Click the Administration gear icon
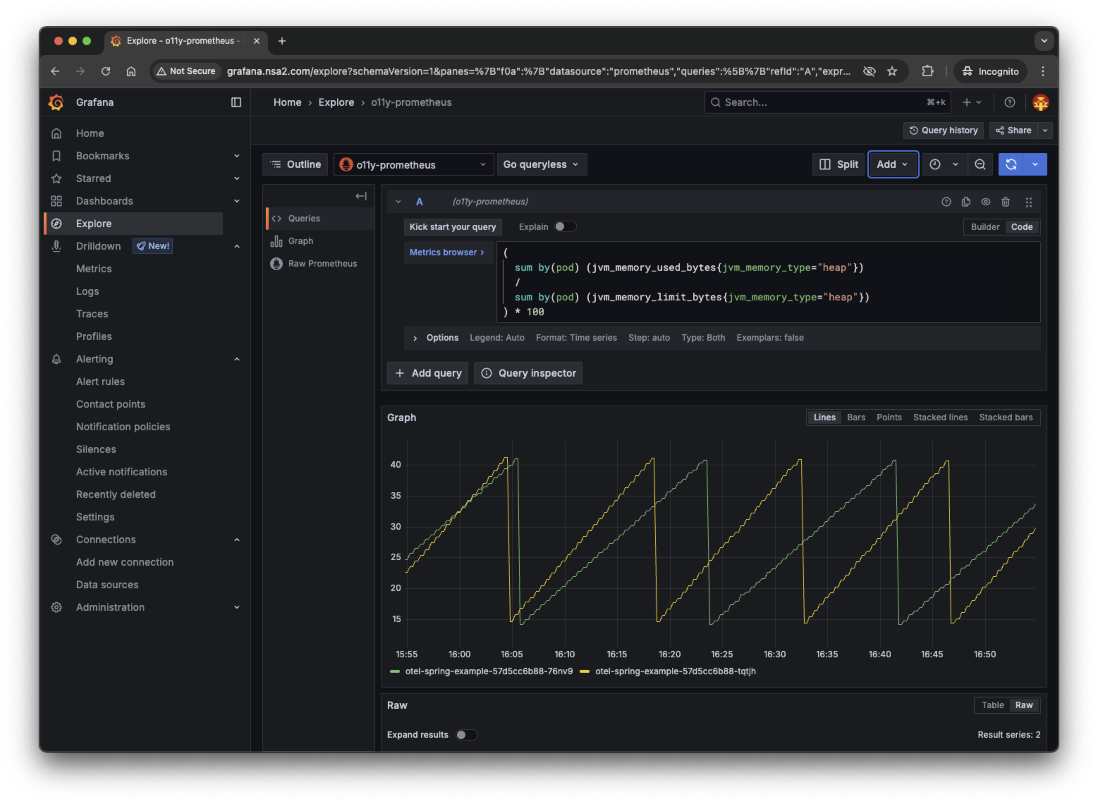The width and height of the screenshot is (1098, 804). pyautogui.click(x=56, y=607)
